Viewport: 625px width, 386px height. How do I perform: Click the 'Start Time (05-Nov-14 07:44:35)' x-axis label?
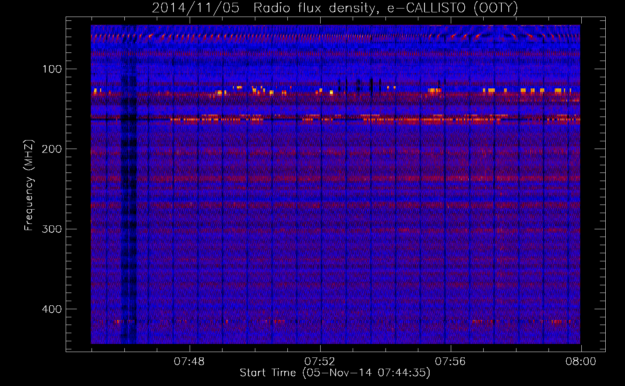335,373
